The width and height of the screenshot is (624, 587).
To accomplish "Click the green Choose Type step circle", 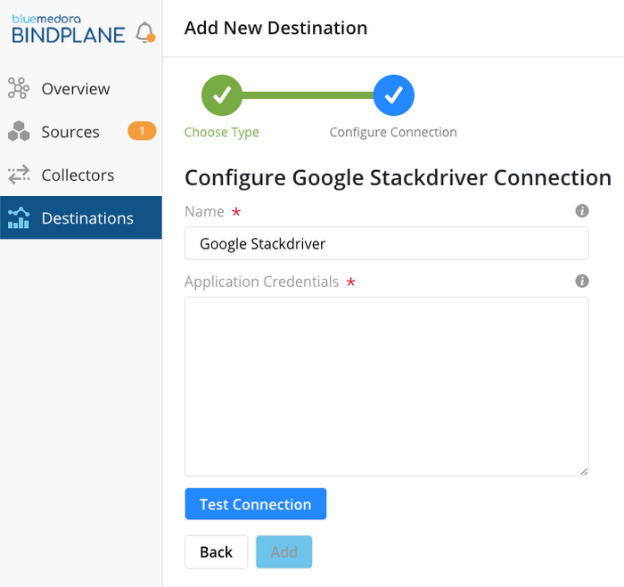I will [x=222, y=95].
